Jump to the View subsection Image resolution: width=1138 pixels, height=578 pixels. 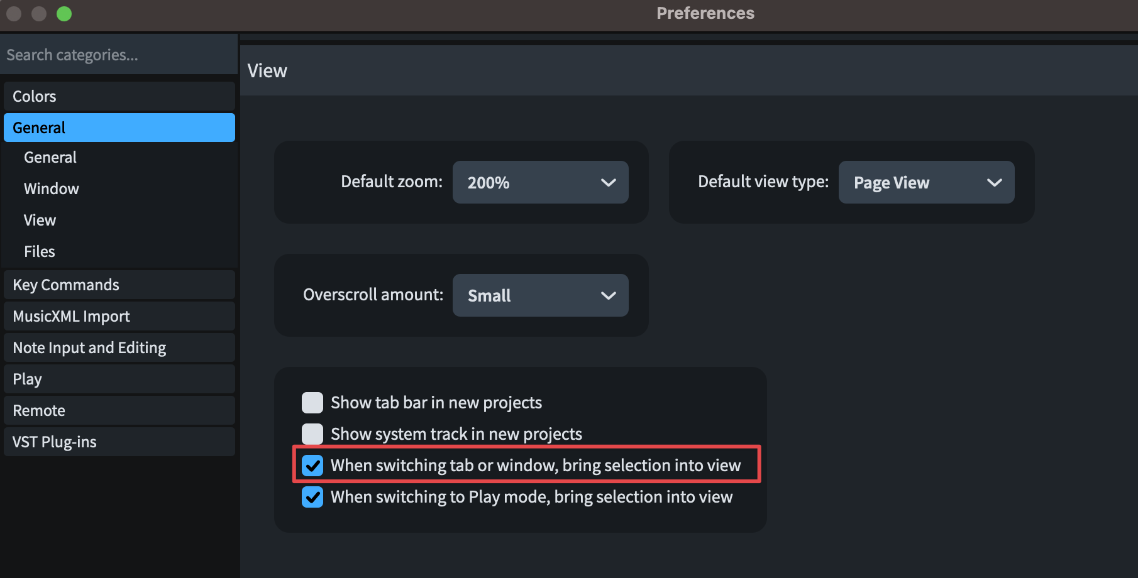point(40,221)
